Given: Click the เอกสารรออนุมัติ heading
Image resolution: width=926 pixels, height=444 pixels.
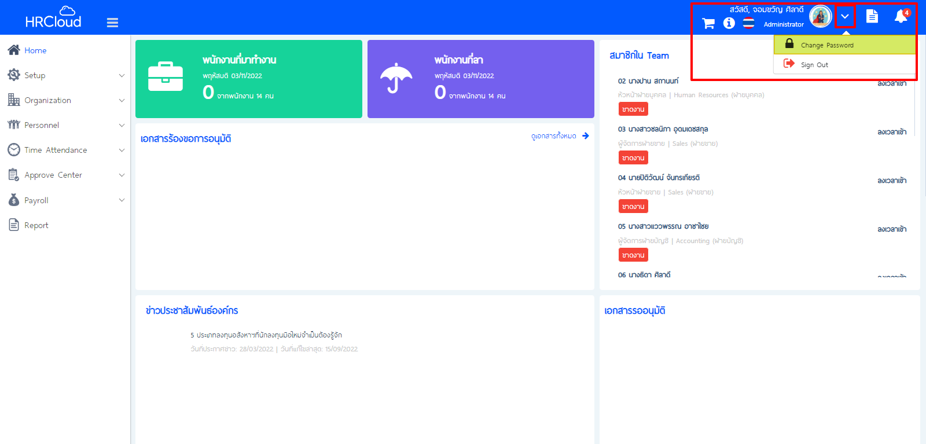Looking at the screenshot, I should click(634, 311).
